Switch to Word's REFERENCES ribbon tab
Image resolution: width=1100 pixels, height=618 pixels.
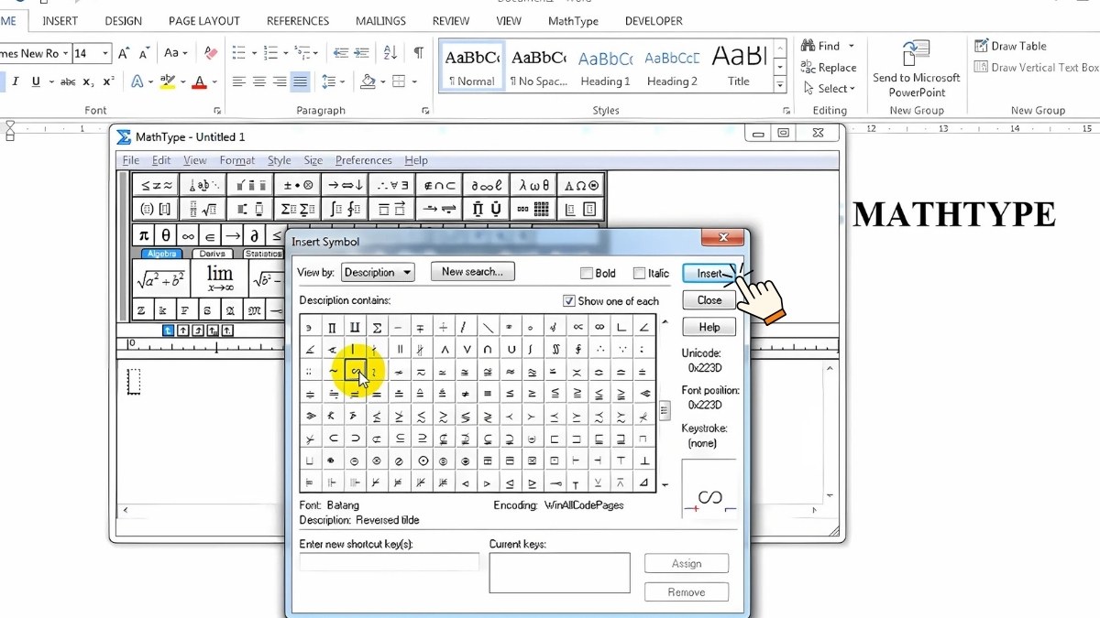pos(298,20)
